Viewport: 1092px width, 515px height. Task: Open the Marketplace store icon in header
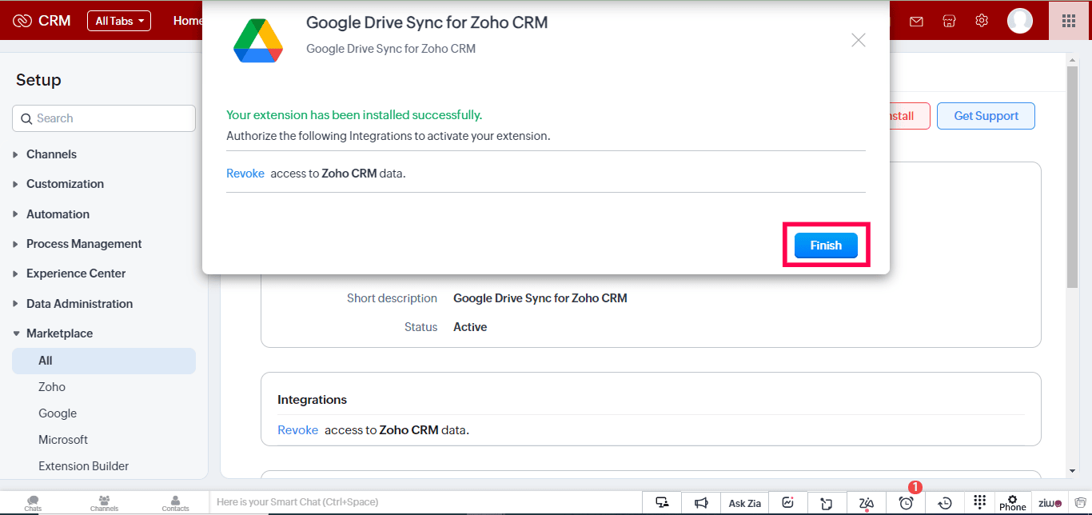[949, 21]
